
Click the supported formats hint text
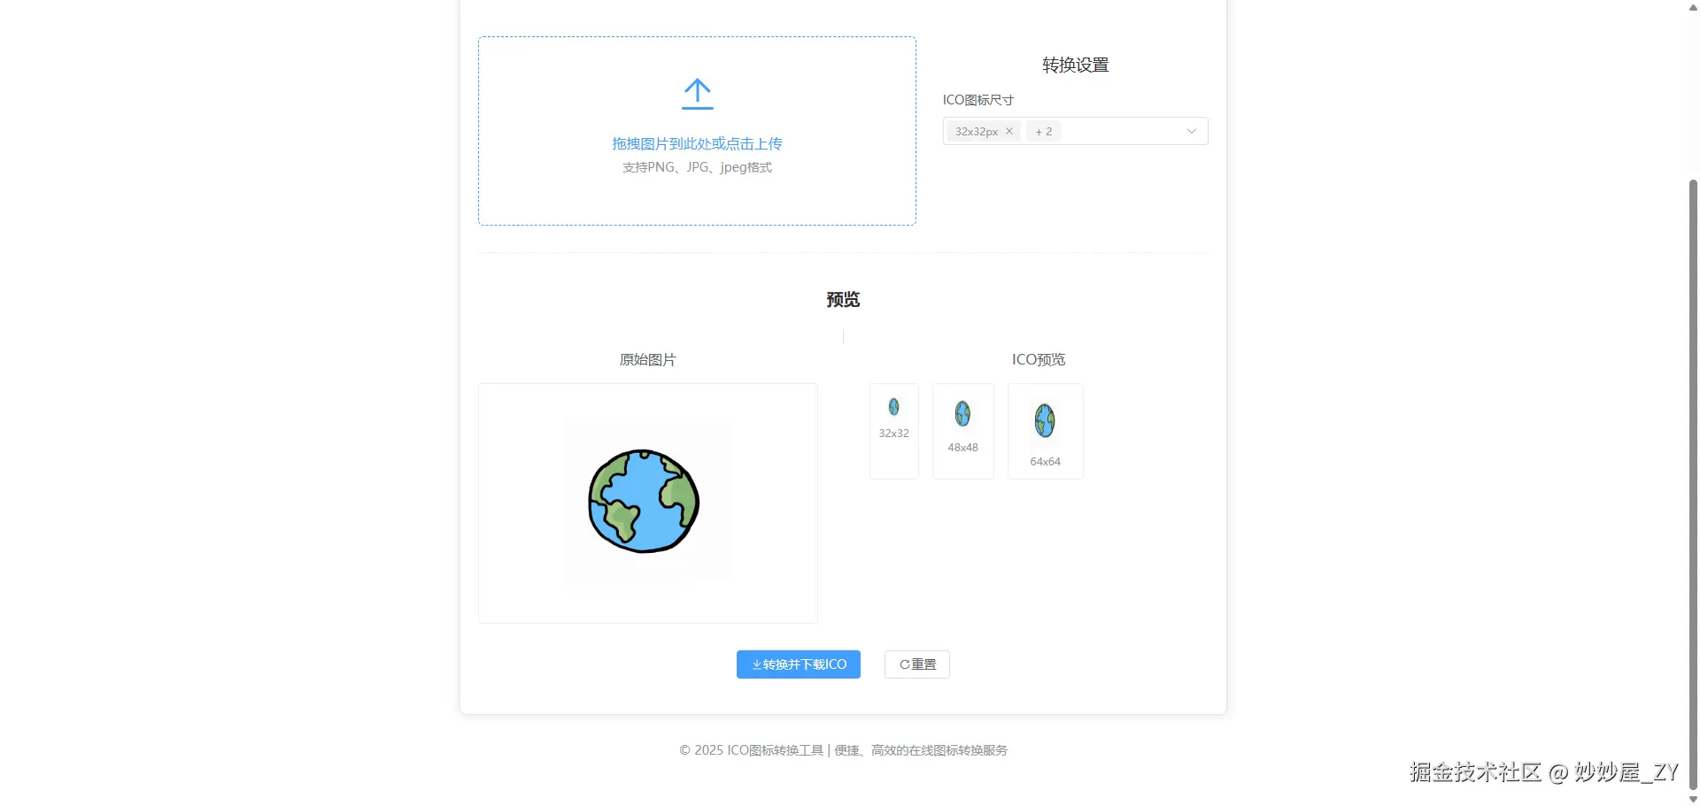(698, 167)
